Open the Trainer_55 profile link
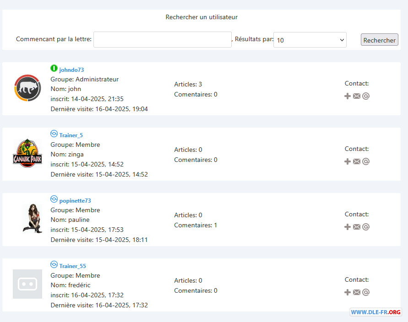 (x=73, y=266)
